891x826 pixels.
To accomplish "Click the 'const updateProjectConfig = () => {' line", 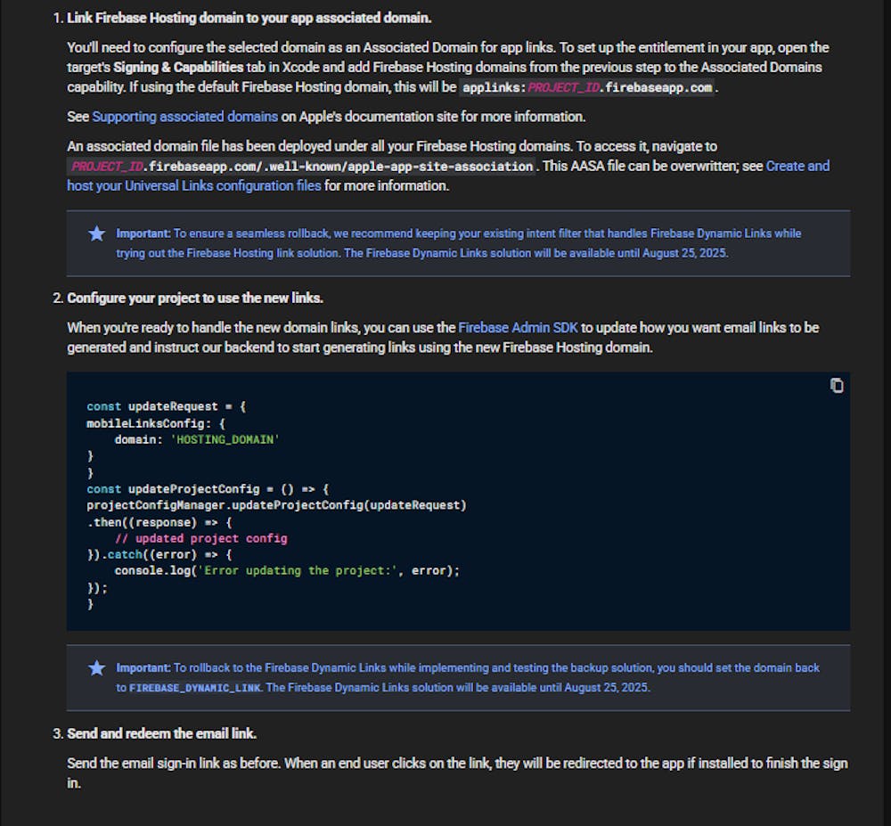I will (208, 489).
